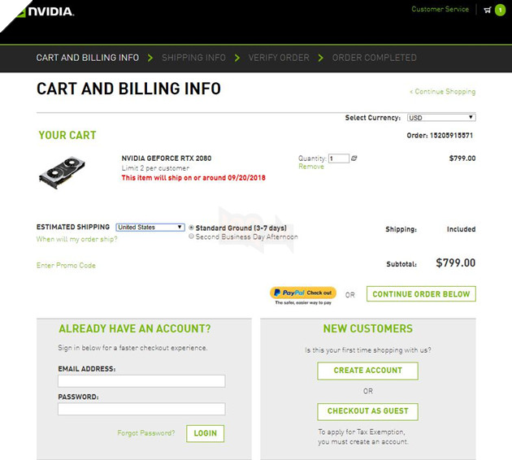Click the Create Account button

[x=367, y=371]
